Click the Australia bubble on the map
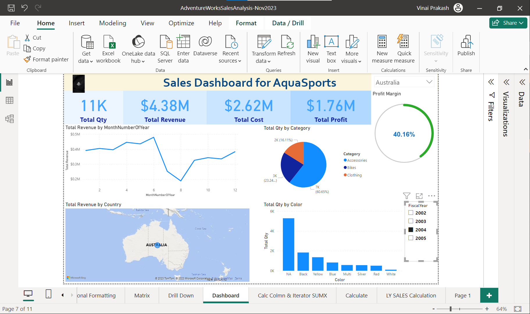 click(157, 245)
